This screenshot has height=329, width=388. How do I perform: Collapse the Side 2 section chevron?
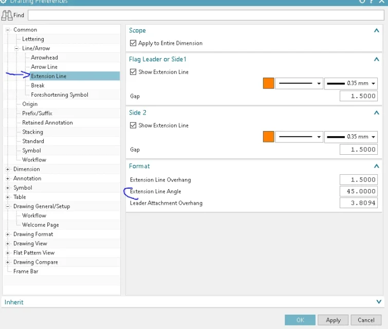tap(377, 113)
